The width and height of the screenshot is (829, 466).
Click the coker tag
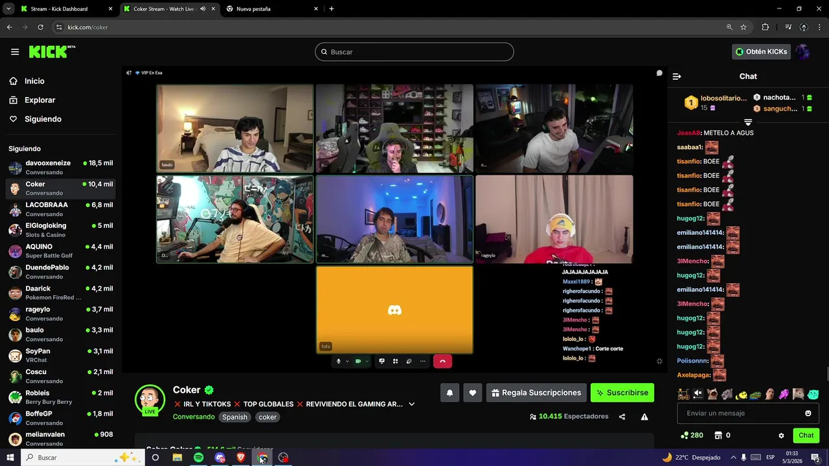tap(267, 417)
